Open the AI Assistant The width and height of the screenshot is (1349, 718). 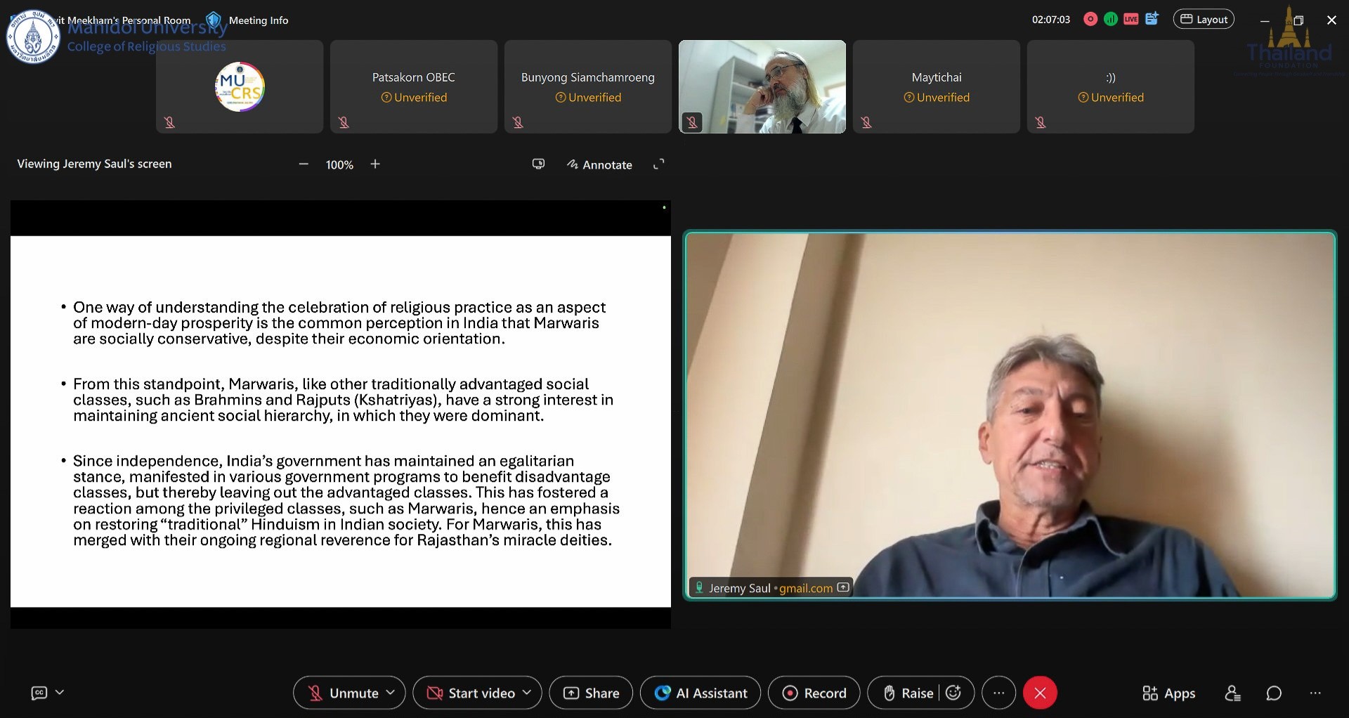[700, 693]
